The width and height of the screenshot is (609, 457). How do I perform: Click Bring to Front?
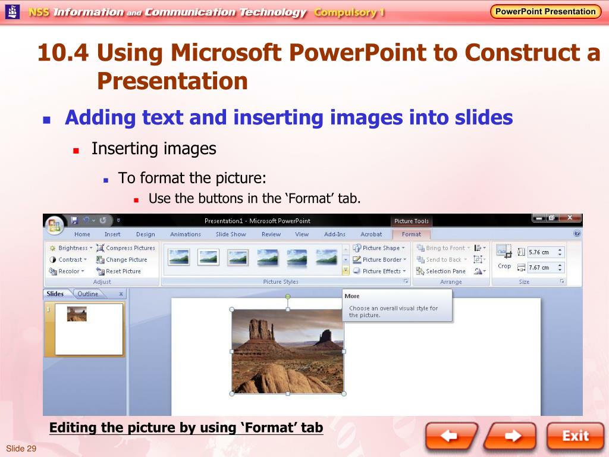click(x=444, y=248)
